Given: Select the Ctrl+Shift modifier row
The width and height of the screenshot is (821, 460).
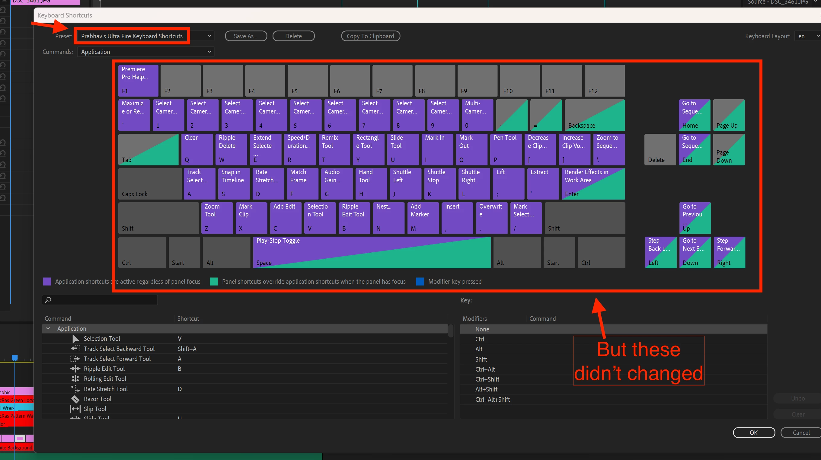Looking at the screenshot, I should click(x=487, y=379).
